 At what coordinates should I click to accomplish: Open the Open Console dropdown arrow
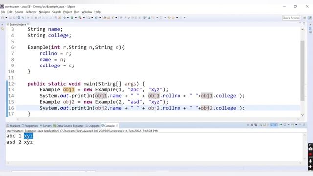click(x=296, y=125)
